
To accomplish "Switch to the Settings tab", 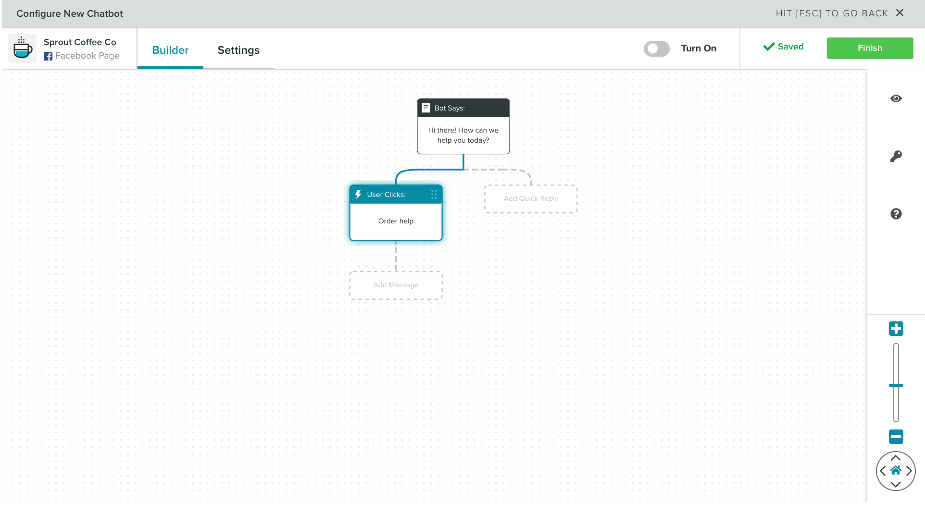I will point(238,50).
